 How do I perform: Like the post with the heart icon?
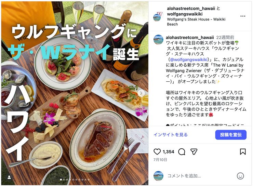point(157,152)
